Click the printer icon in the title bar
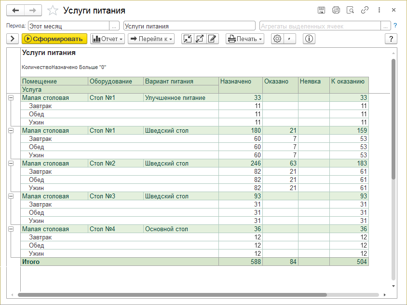The width and height of the screenshot is (407, 305). (336, 10)
